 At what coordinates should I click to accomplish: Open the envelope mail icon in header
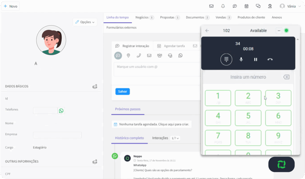pos(211,6)
